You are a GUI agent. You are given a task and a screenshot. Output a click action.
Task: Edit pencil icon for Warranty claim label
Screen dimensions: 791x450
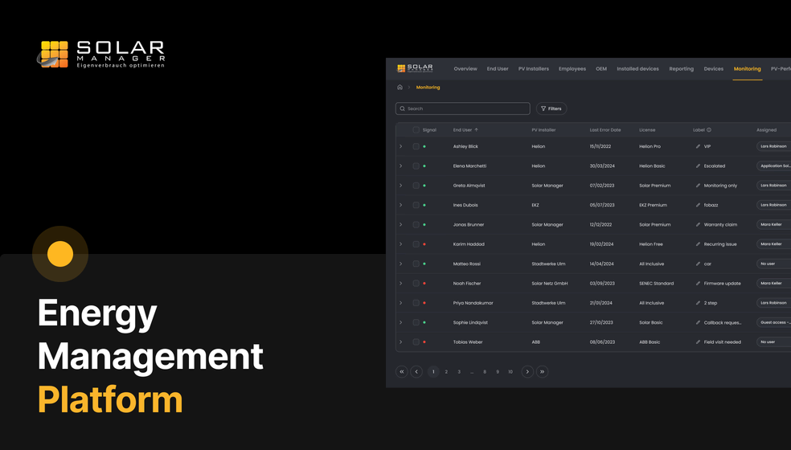coord(699,224)
